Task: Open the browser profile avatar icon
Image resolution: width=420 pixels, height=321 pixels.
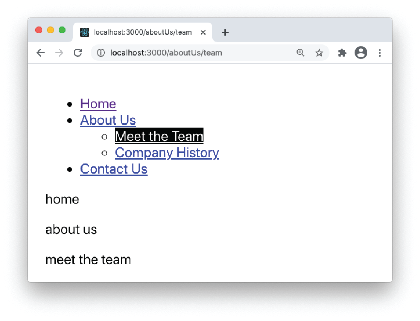Action: [361, 53]
